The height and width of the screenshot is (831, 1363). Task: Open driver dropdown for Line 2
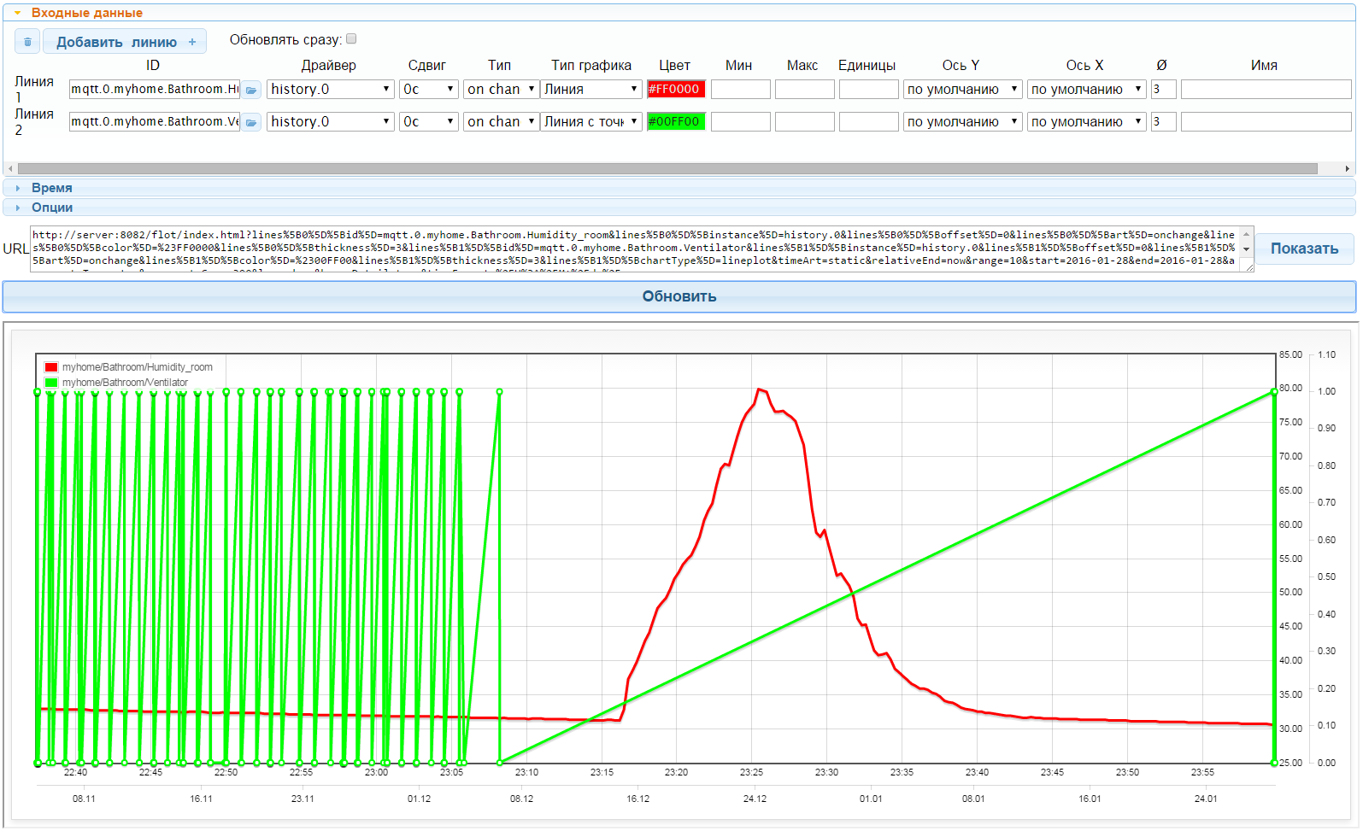pyautogui.click(x=330, y=121)
